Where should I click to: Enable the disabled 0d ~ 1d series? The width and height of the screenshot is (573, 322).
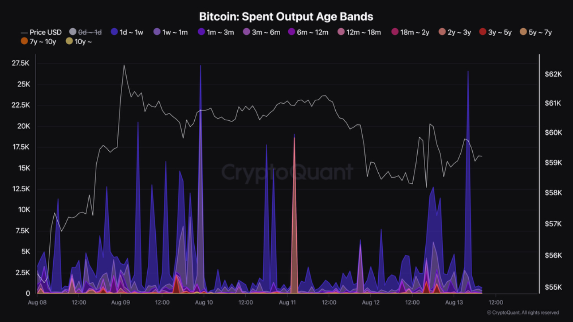pyautogui.click(x=86, y=32)
